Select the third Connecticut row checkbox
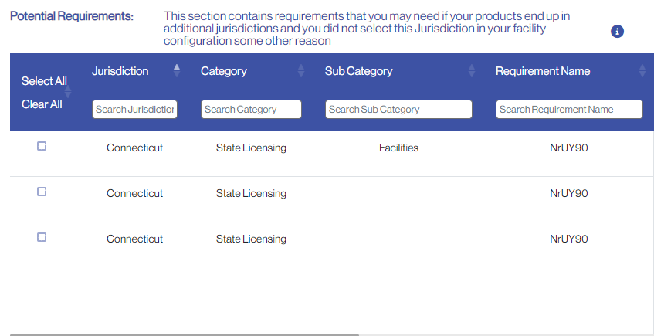 [x=42, y=237]
